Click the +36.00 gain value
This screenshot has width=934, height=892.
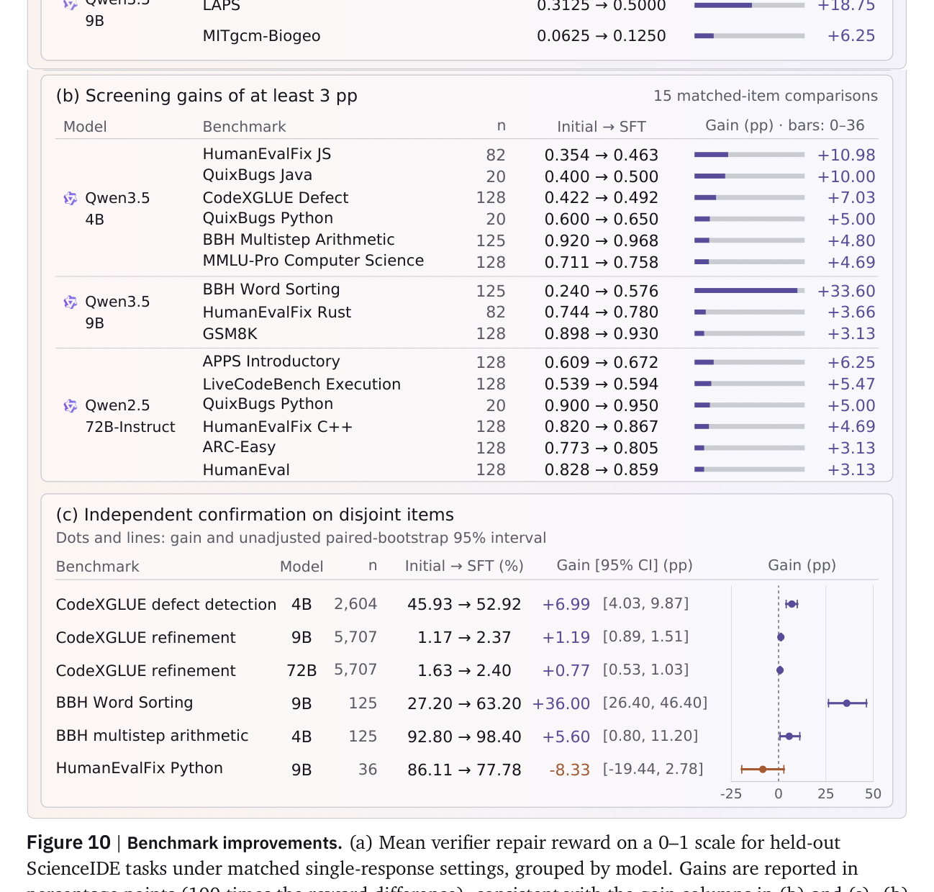click(561, 703)
